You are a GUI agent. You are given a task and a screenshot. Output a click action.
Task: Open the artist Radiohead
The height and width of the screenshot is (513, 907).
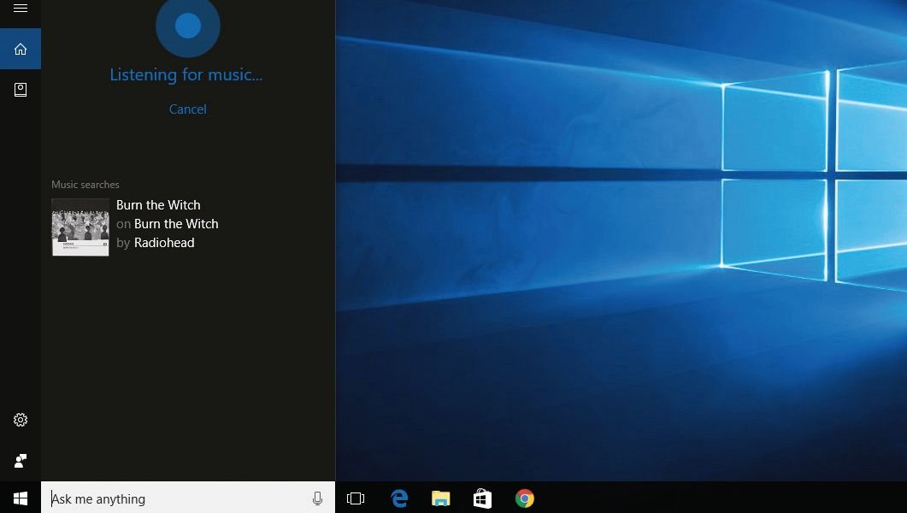click(x=164, y=242)
